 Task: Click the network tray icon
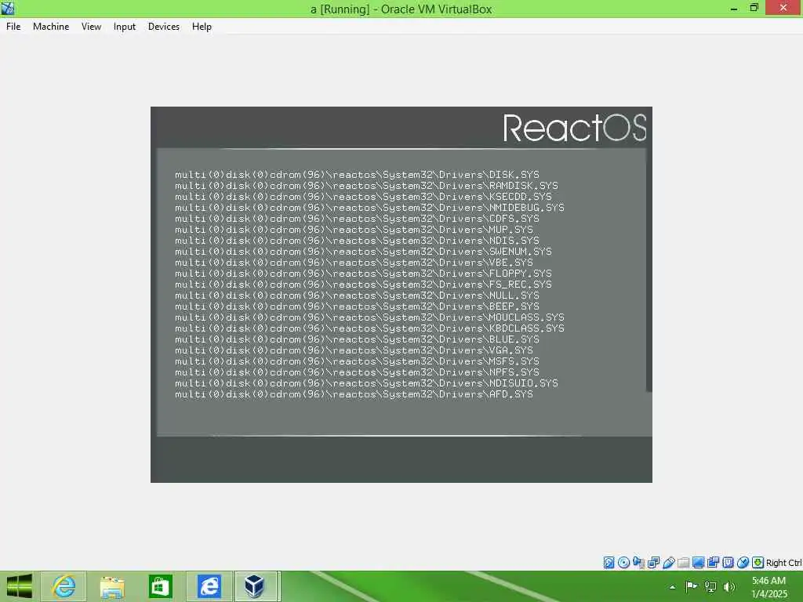coord(710,586)
